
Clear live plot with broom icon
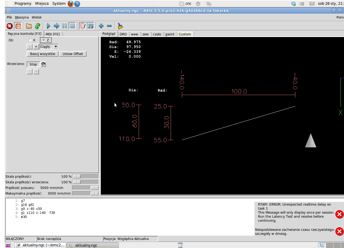point(120,26)
